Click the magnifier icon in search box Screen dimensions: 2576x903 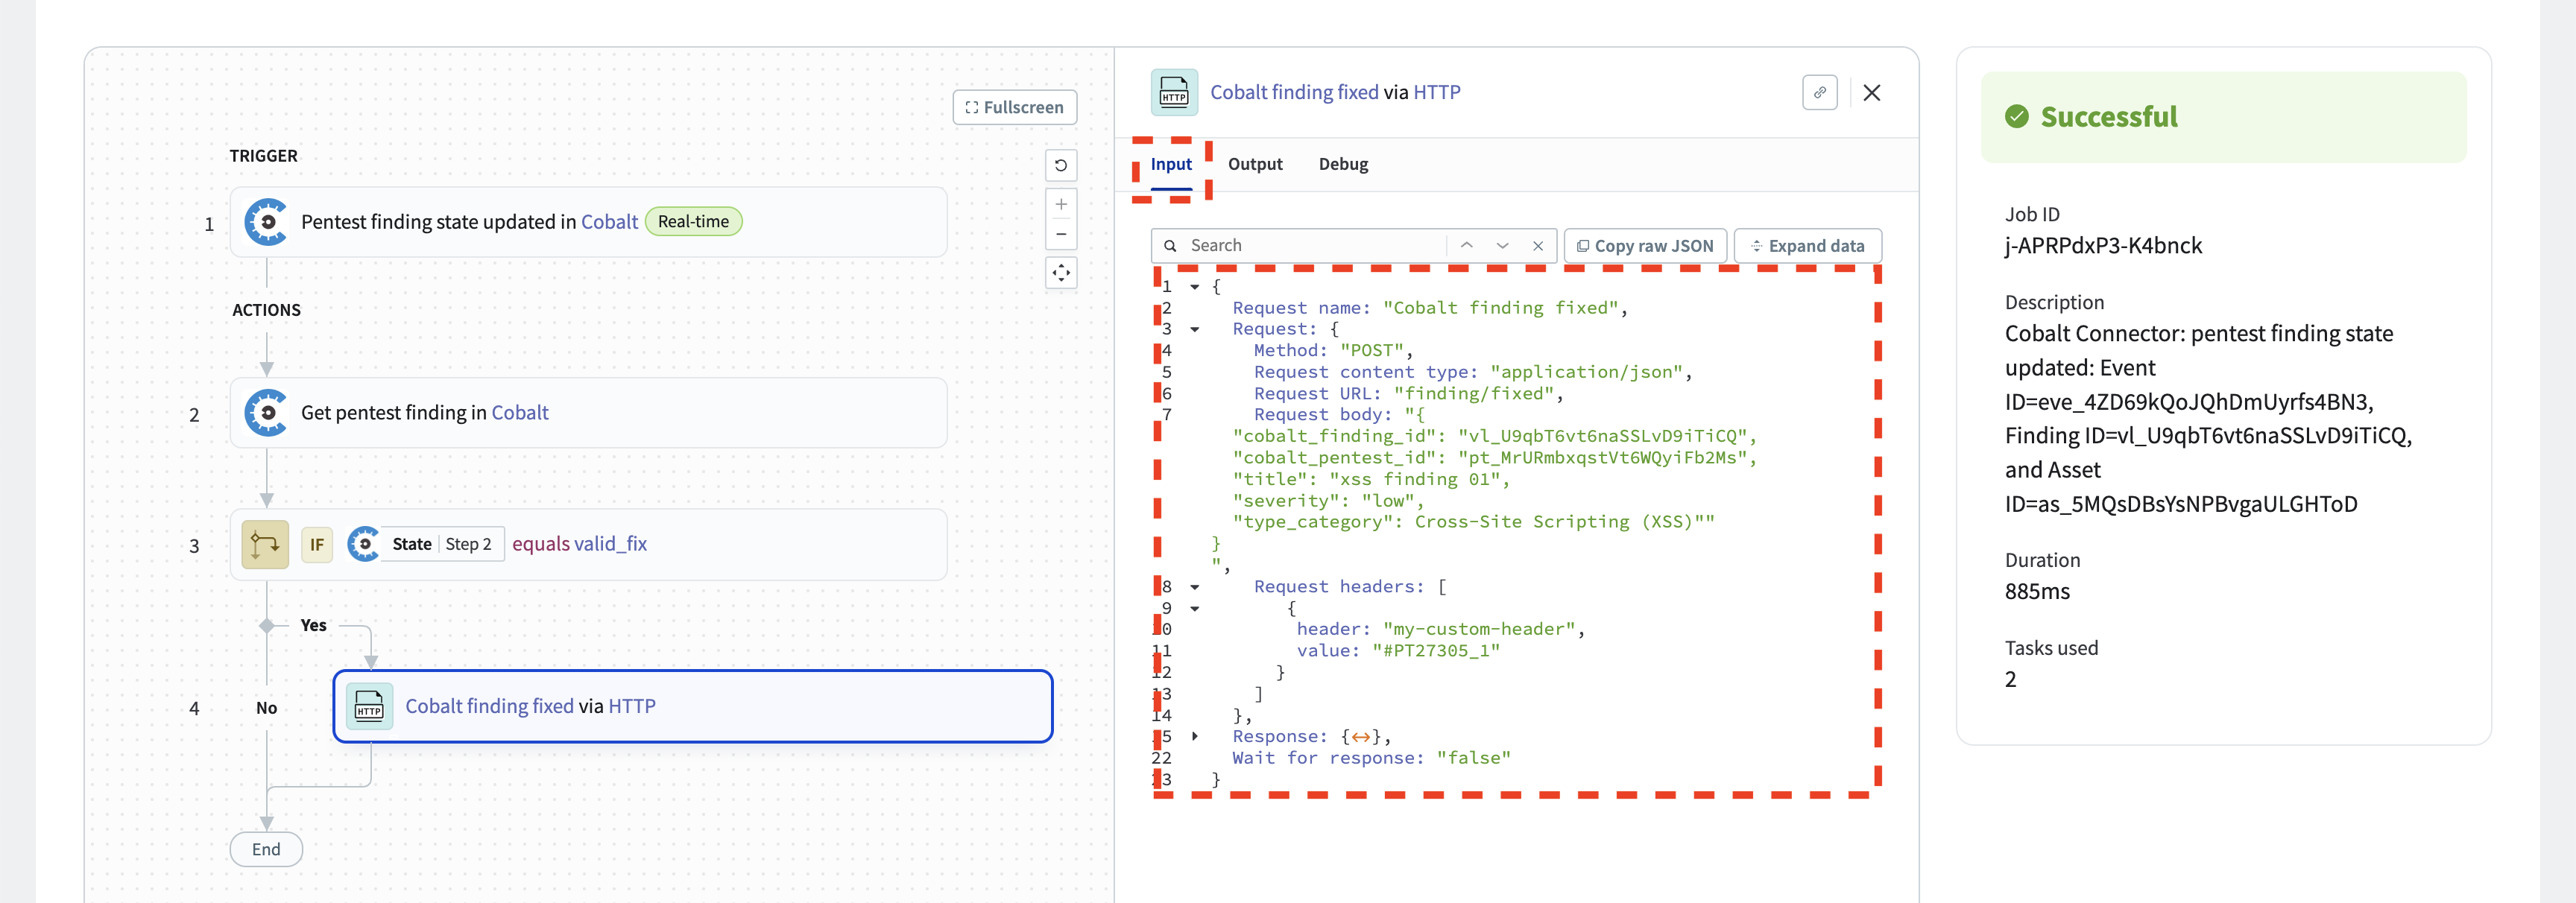[x=1170, y=246]
